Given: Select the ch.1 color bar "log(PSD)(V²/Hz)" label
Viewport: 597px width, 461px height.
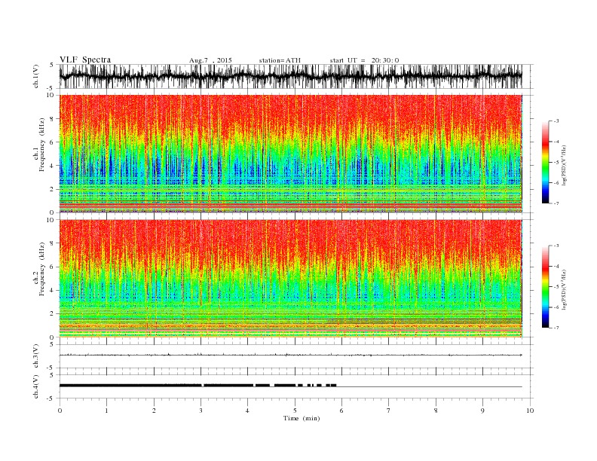Looking at the screenshot, I should pos(564,165).
